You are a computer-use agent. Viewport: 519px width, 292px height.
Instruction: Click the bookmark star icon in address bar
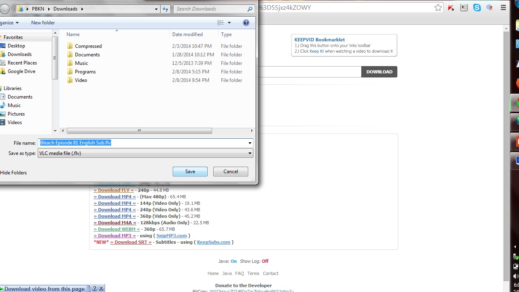pyautogui.click(x=438, y=8)
